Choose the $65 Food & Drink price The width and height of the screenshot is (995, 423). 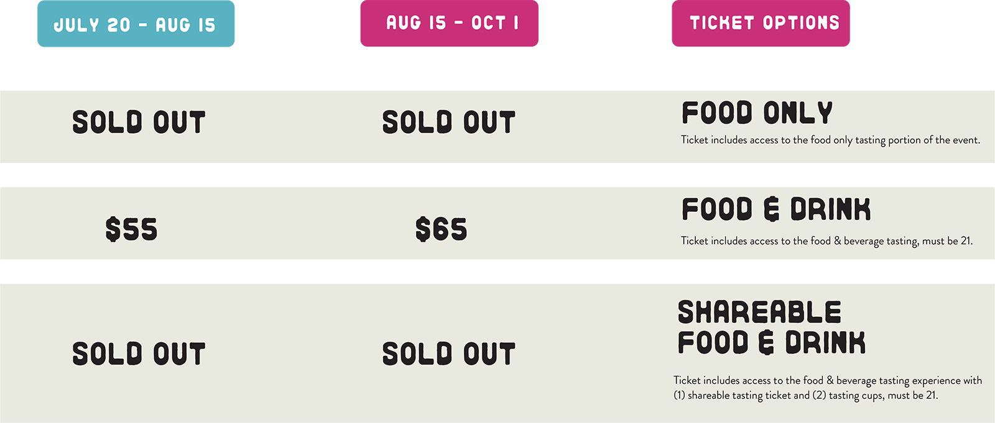point(441,229)
